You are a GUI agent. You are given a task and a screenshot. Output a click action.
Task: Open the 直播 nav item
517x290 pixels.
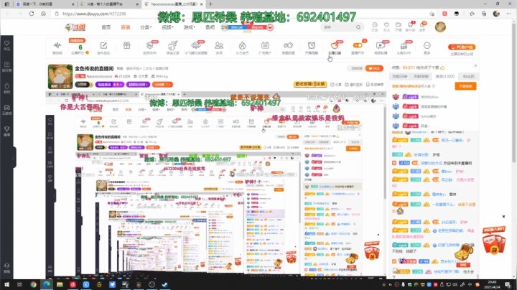tap(125, 27)
